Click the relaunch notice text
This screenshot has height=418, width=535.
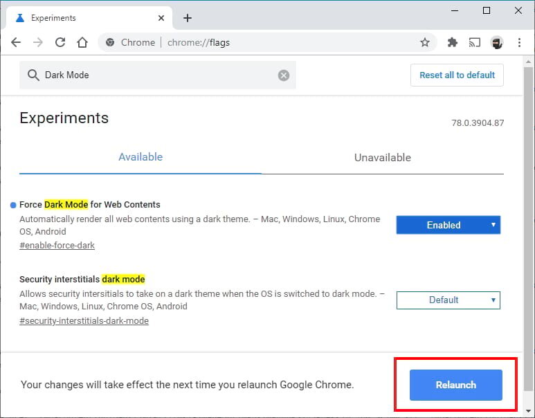[x=188, y=385]
